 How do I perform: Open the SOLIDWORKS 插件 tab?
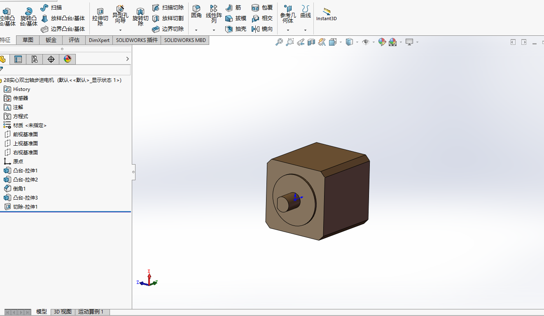pyautogui.click(x=137, y=40)
